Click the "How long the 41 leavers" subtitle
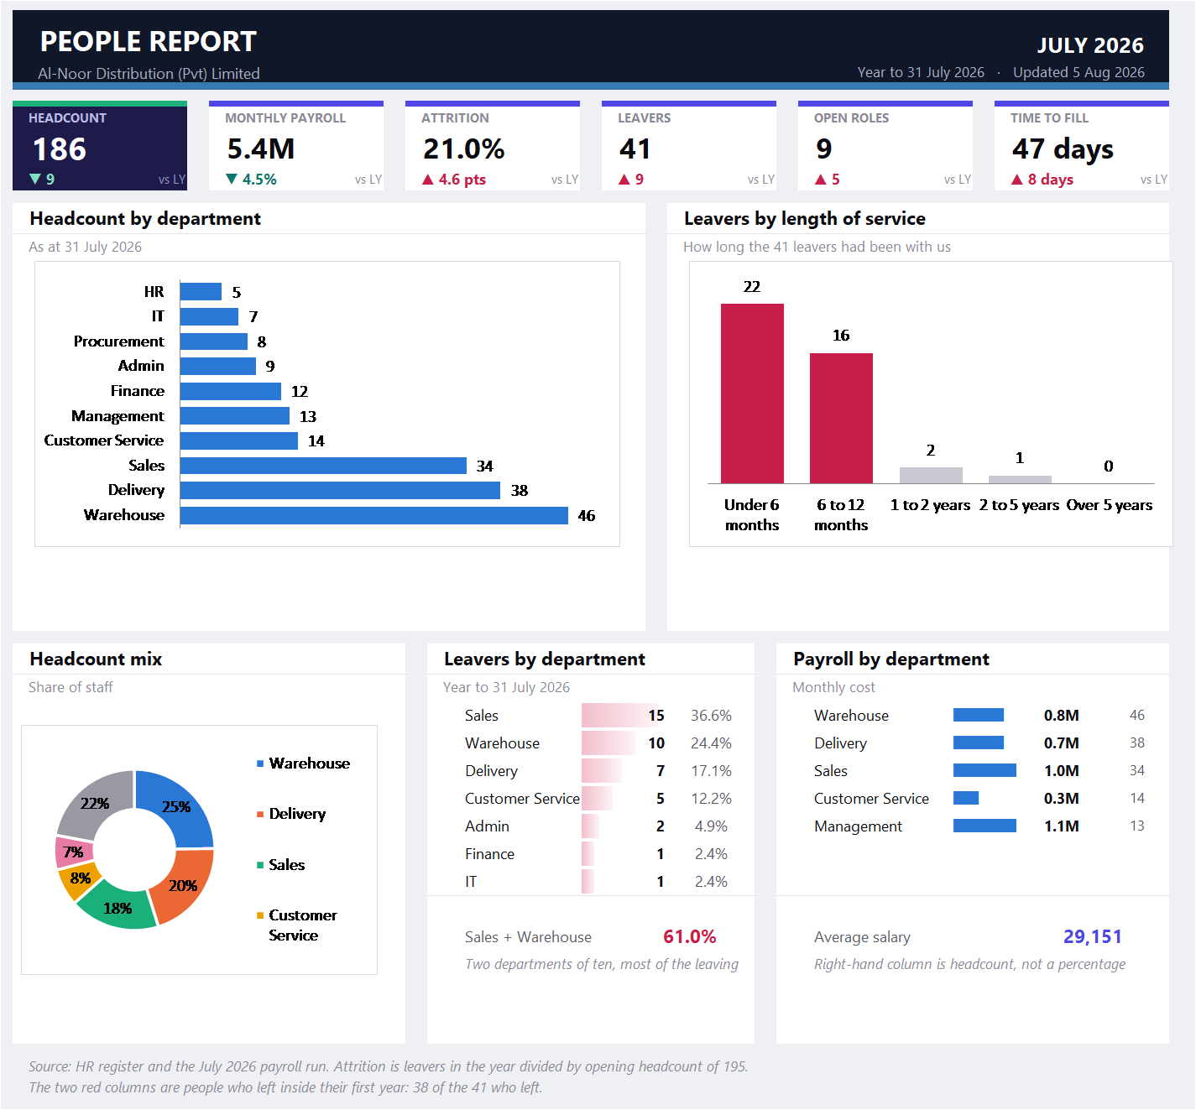 [817, 247]
